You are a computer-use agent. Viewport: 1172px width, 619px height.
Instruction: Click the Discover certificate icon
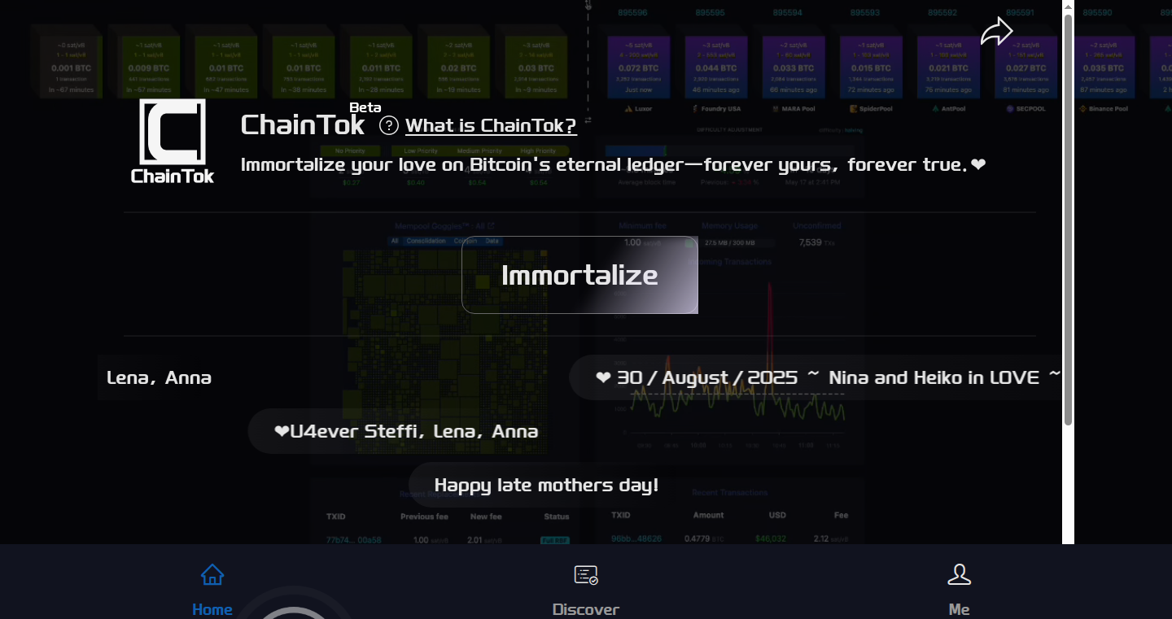[586, 575]
